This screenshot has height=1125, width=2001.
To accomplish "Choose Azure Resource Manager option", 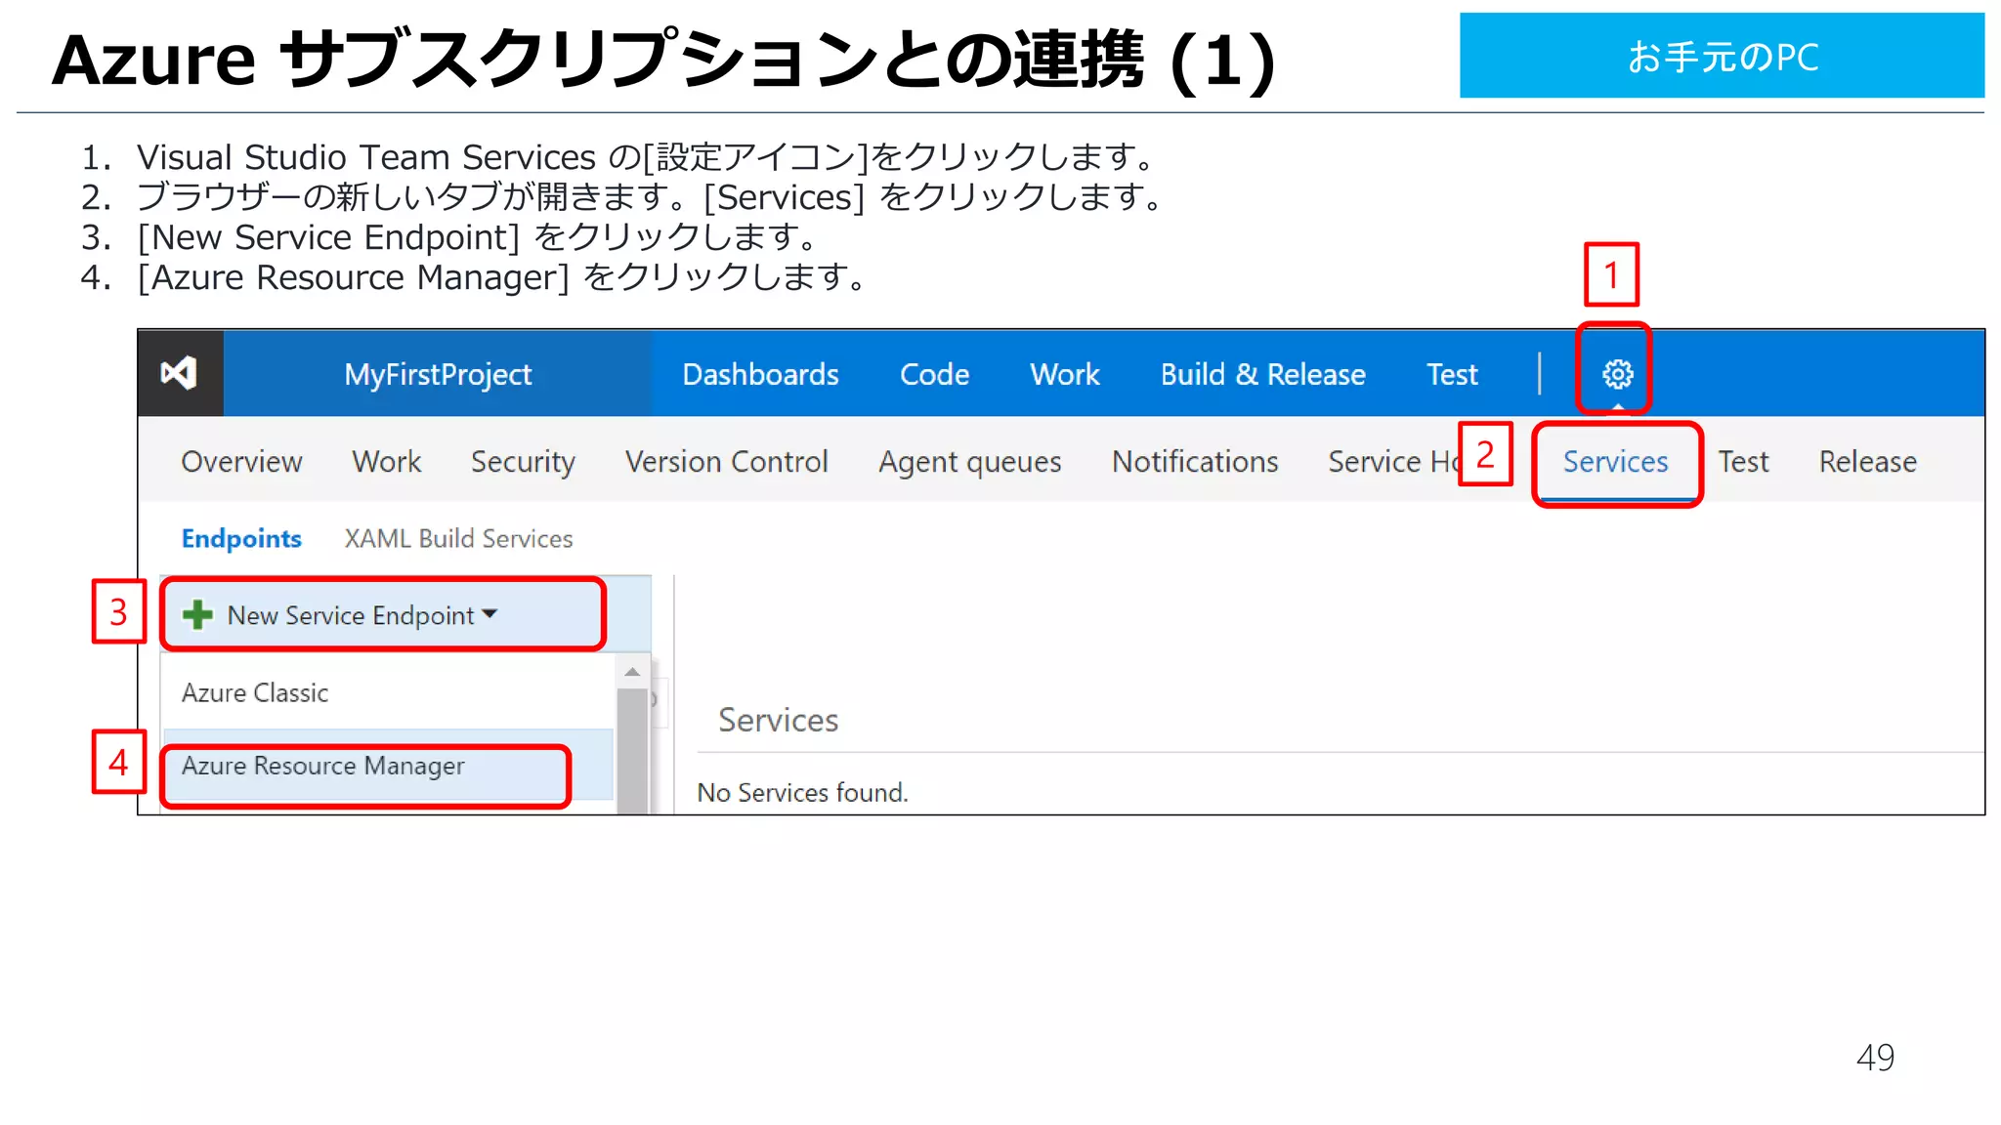I will 388,765.
